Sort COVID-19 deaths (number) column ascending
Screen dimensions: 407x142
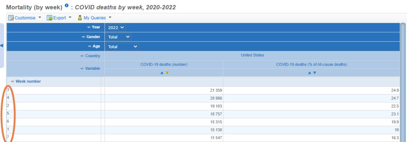point(162,73)
